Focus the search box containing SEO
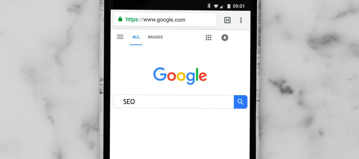 (173, 102)
